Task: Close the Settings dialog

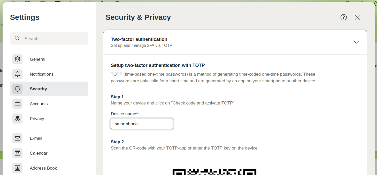Action: 357,17
